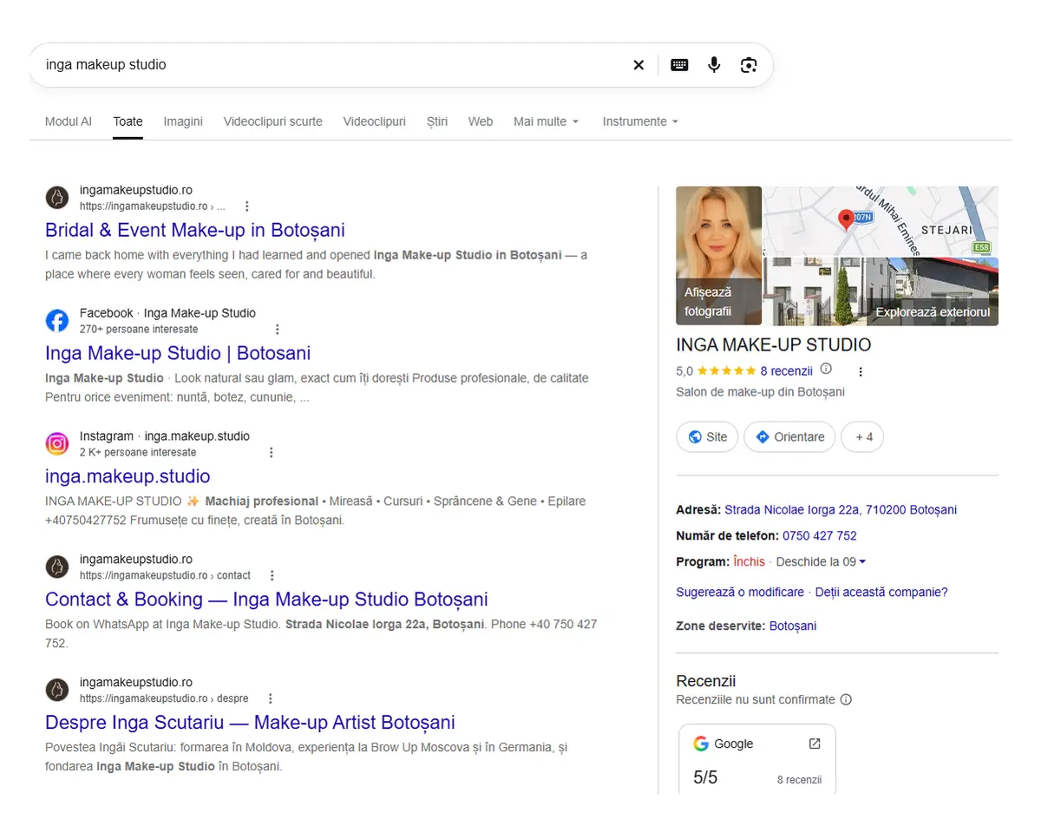Expand the Instrumente dropdown

point(640,121)
